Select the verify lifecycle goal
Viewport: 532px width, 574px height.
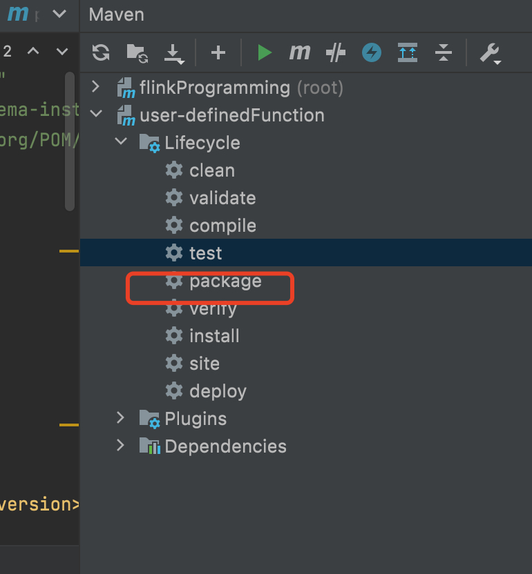(x=306, y=308)
